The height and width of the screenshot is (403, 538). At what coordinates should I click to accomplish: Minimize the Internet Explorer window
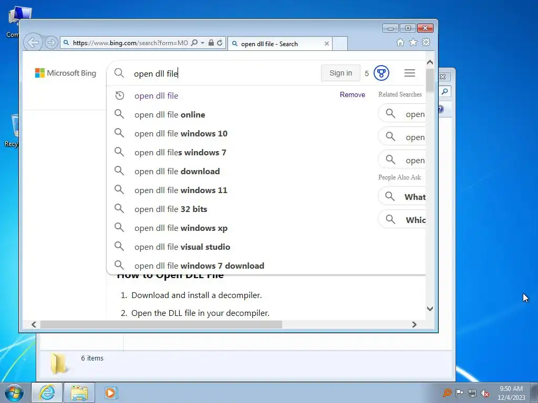(390, 28)
